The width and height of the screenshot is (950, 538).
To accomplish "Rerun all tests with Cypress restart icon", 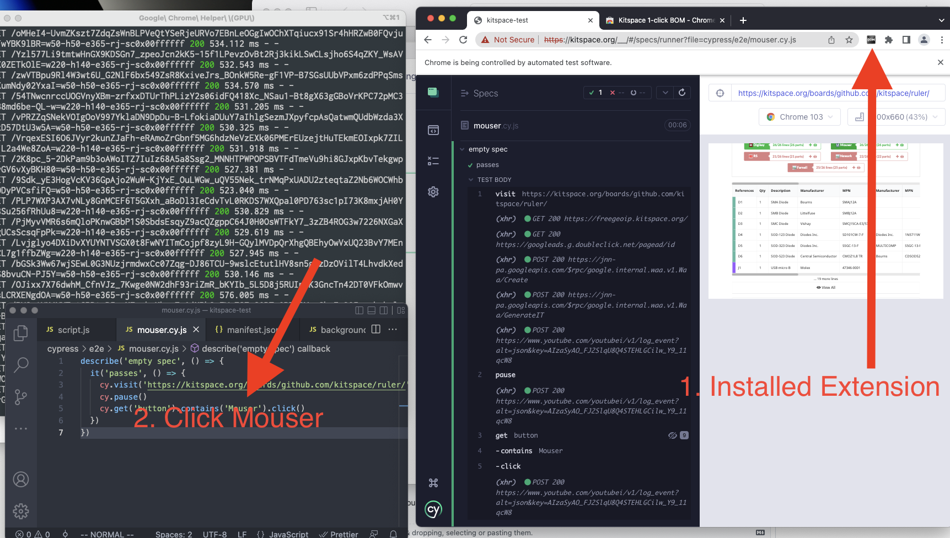I will (682, 93).
